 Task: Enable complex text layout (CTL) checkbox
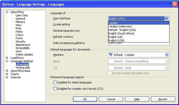click(55, 88)
